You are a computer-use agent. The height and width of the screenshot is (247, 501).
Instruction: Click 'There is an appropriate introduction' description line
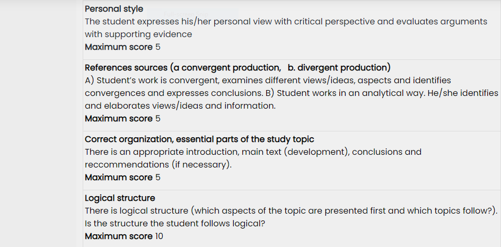(x=253, y=152)
